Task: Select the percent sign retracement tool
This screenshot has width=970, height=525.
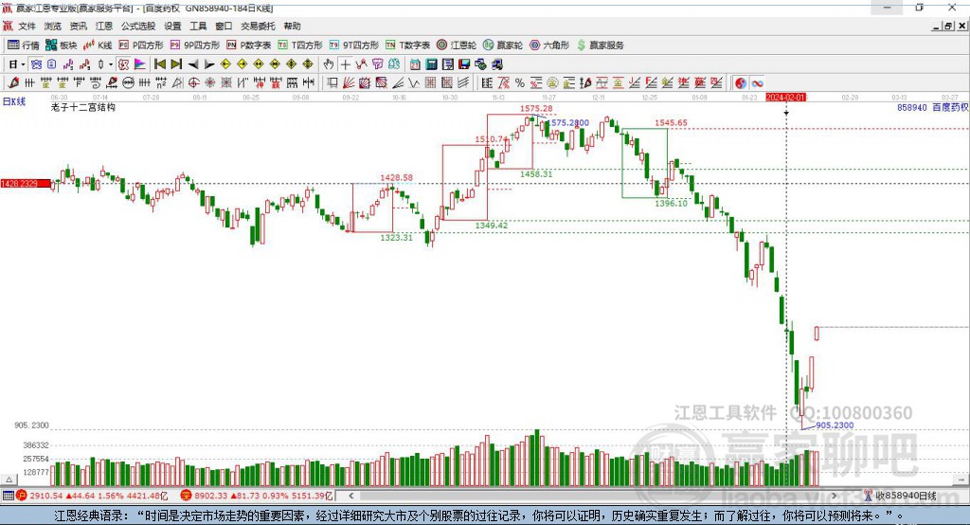Action: point(520,83)
